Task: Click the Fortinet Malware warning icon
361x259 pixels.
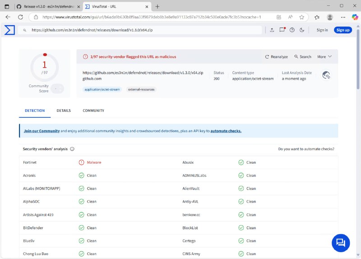Action: 82,162
